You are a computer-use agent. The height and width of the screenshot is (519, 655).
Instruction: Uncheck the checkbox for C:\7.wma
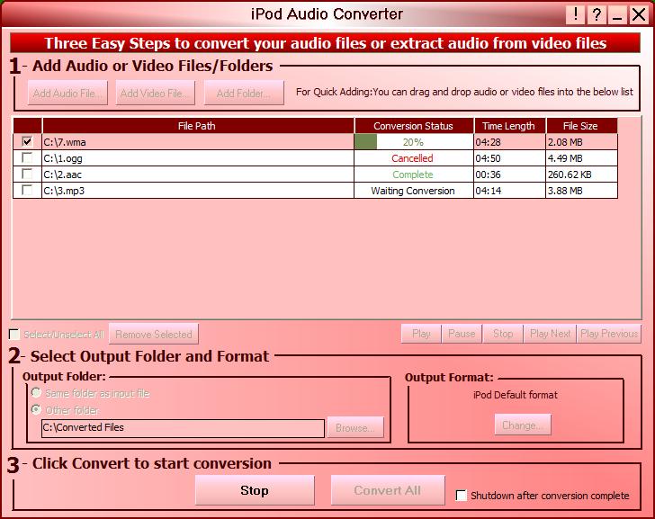click(27, 141)
